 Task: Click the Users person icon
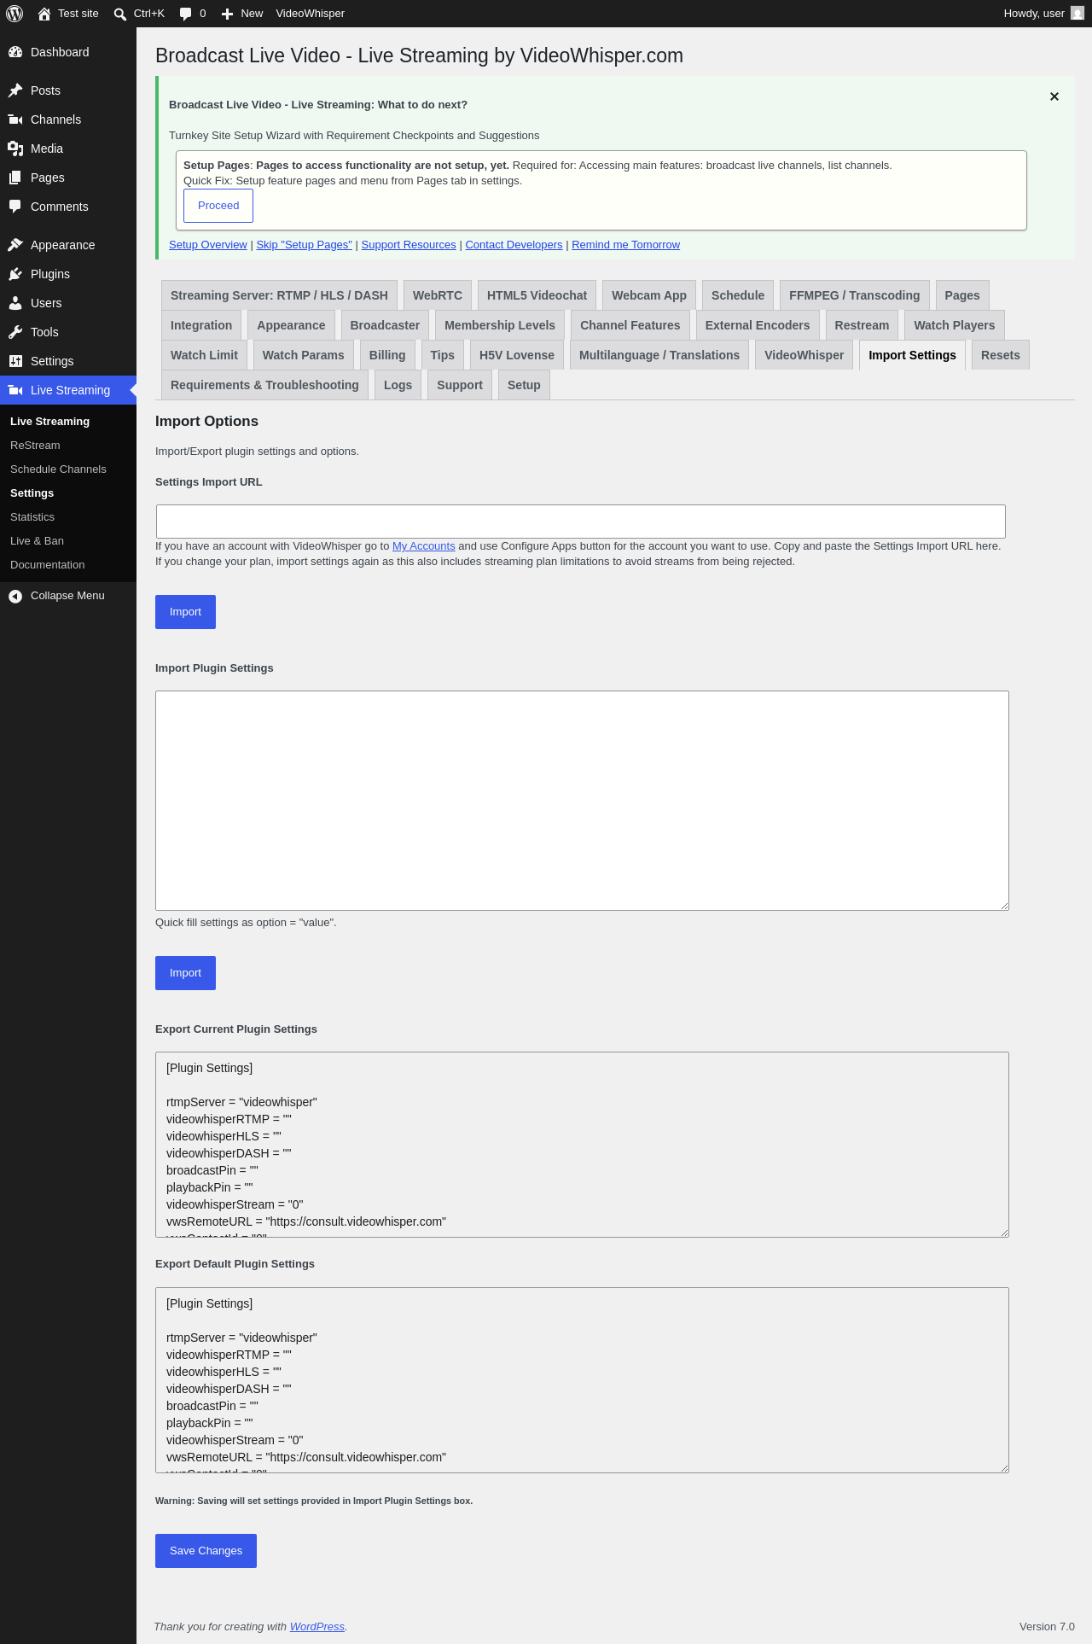pyautogui.click(x=15, y=303)
